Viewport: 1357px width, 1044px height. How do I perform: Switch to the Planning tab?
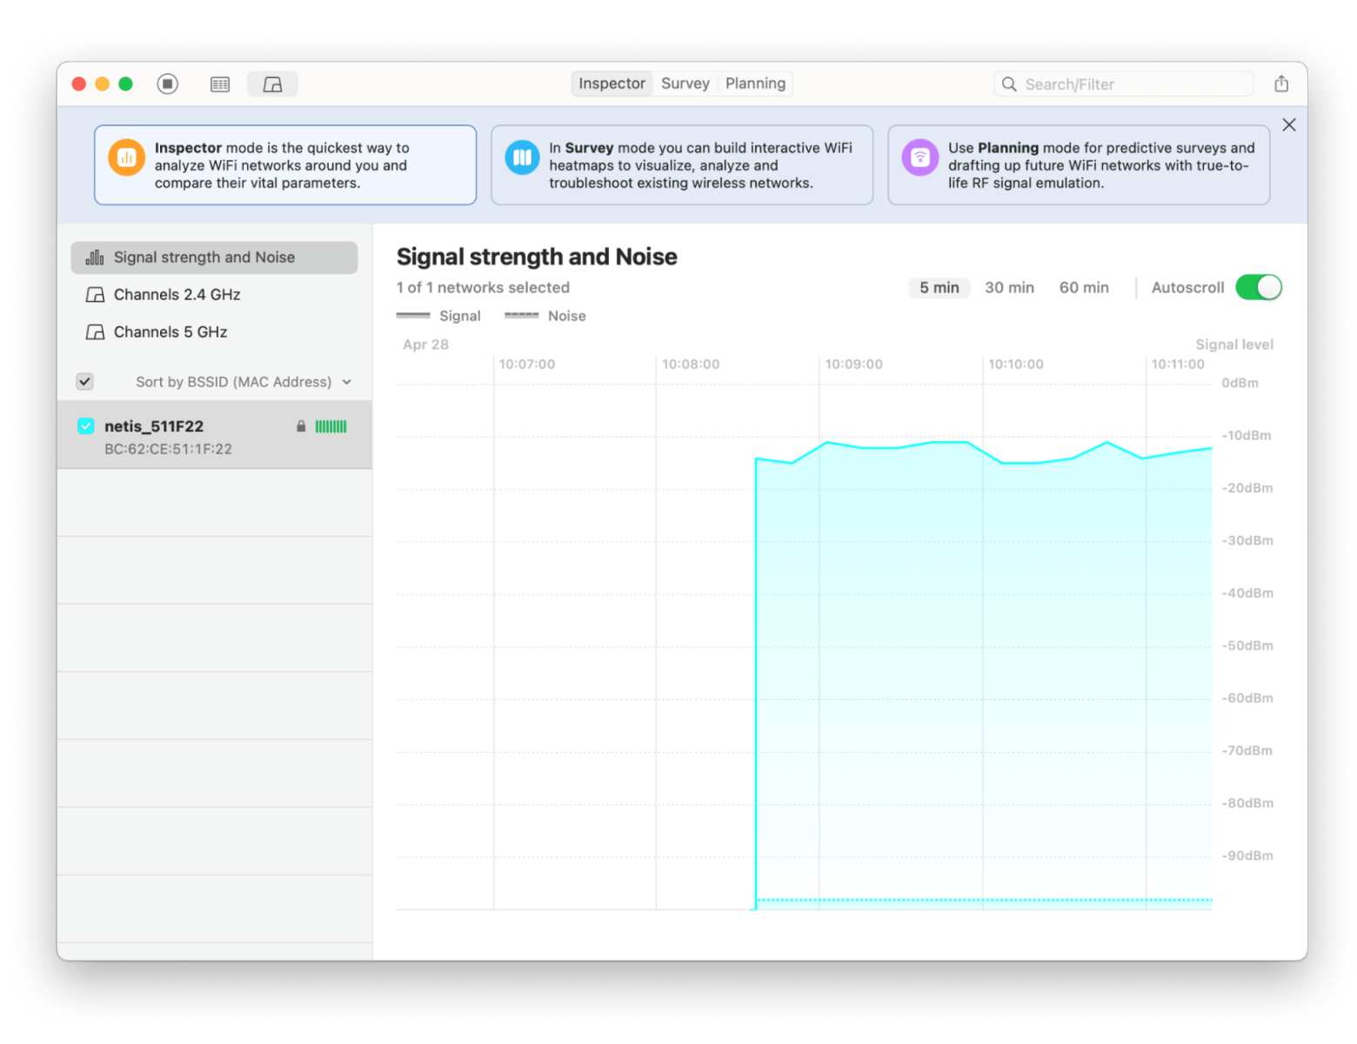755,84
